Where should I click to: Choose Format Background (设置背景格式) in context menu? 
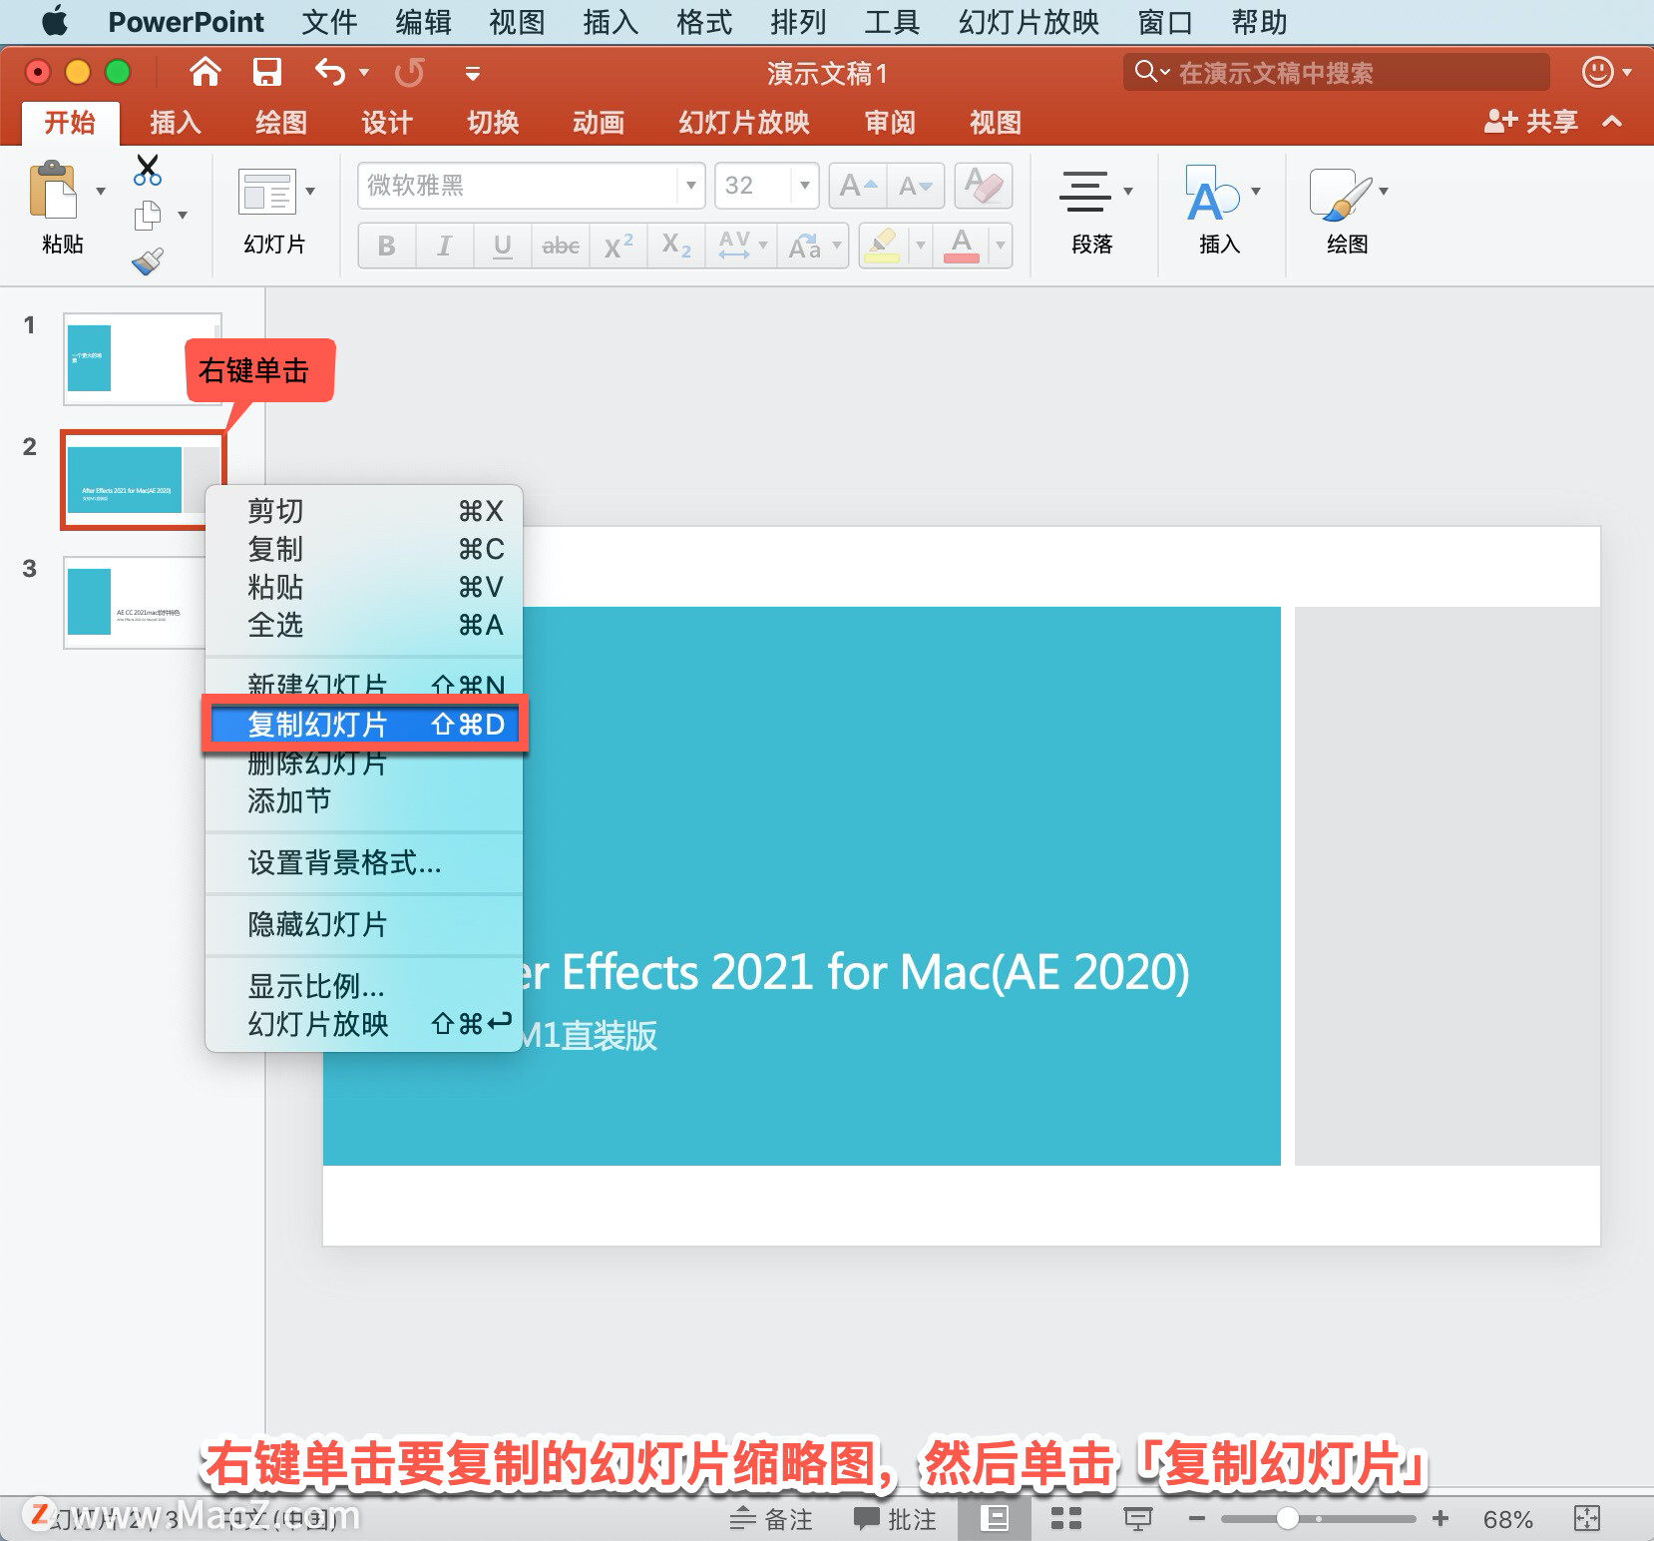click(x=364, y=862)
